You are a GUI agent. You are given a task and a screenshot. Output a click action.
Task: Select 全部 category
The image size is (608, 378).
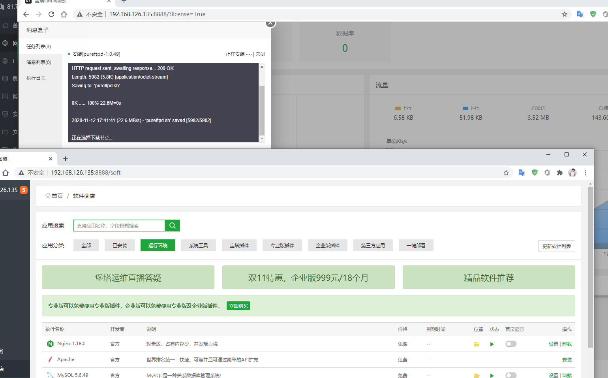pos(86,245)
